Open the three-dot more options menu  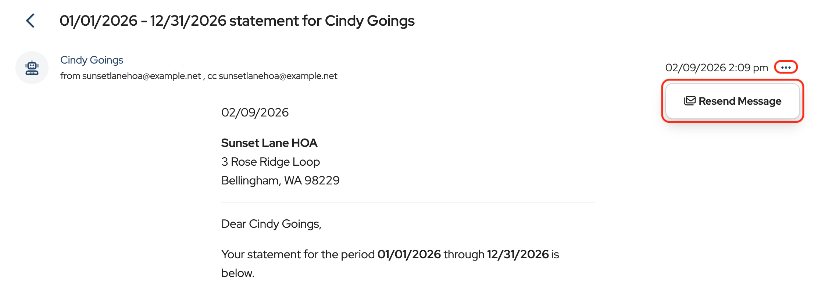click(786, 67)
